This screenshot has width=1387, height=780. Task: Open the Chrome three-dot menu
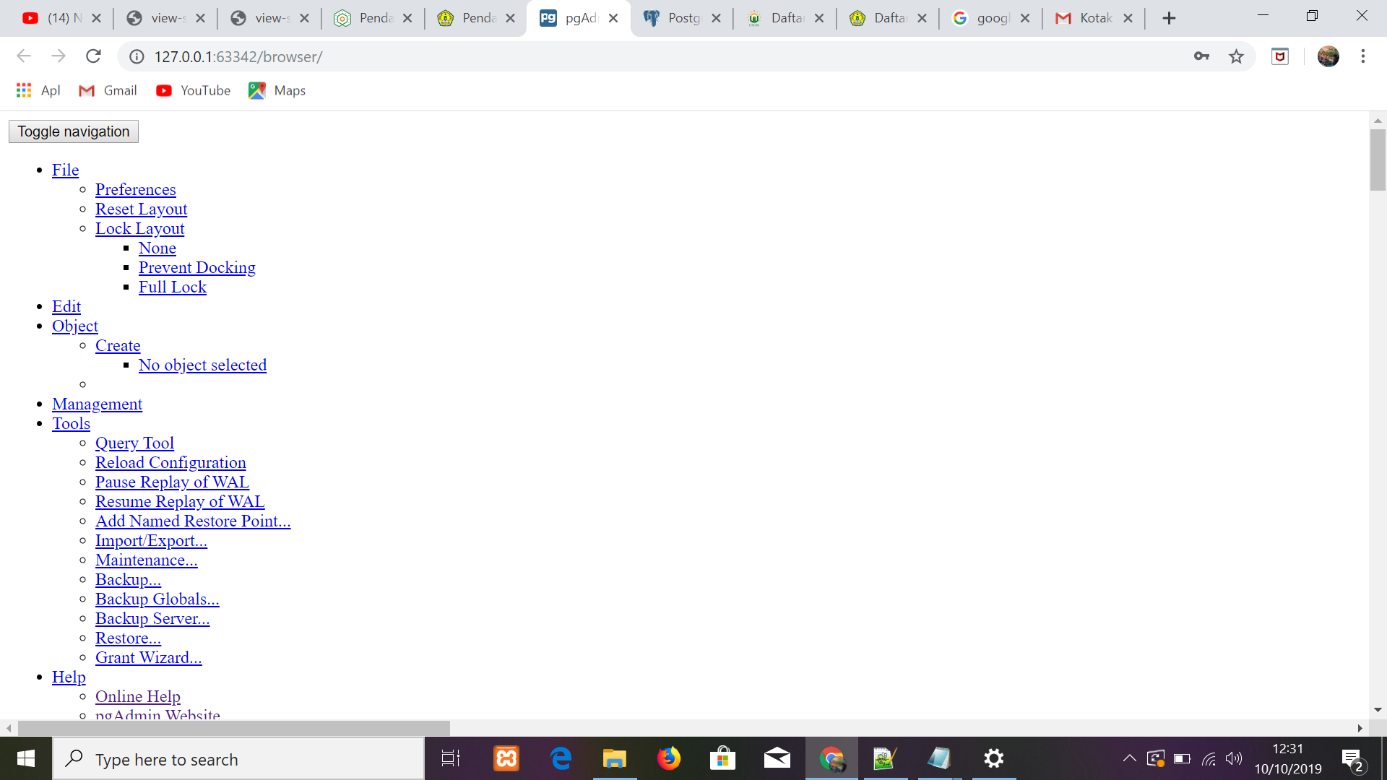[x=1362, y=56]
